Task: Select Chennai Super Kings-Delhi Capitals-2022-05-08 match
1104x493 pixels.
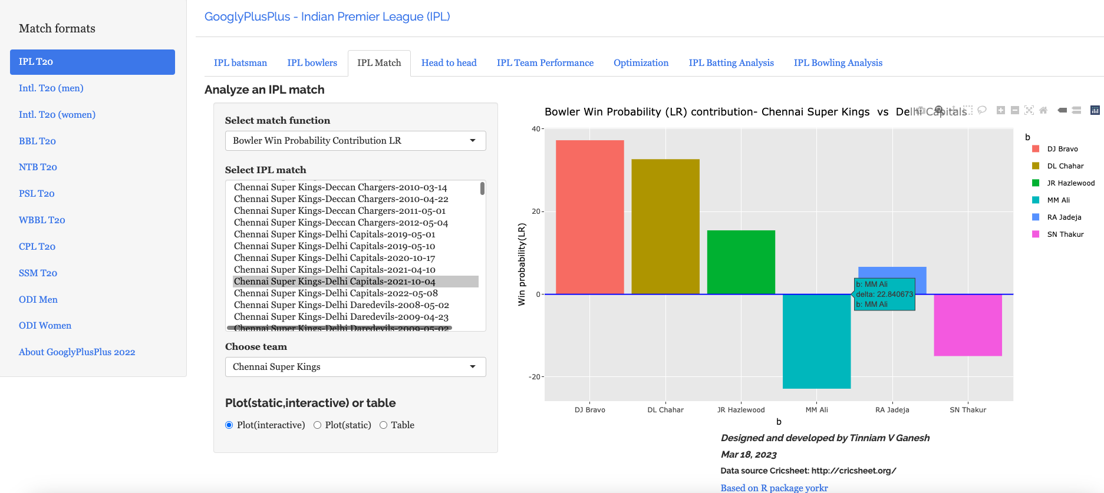Action: [335, 293]
